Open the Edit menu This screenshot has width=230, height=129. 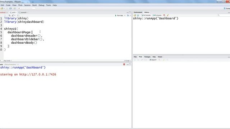pos(3,5)
